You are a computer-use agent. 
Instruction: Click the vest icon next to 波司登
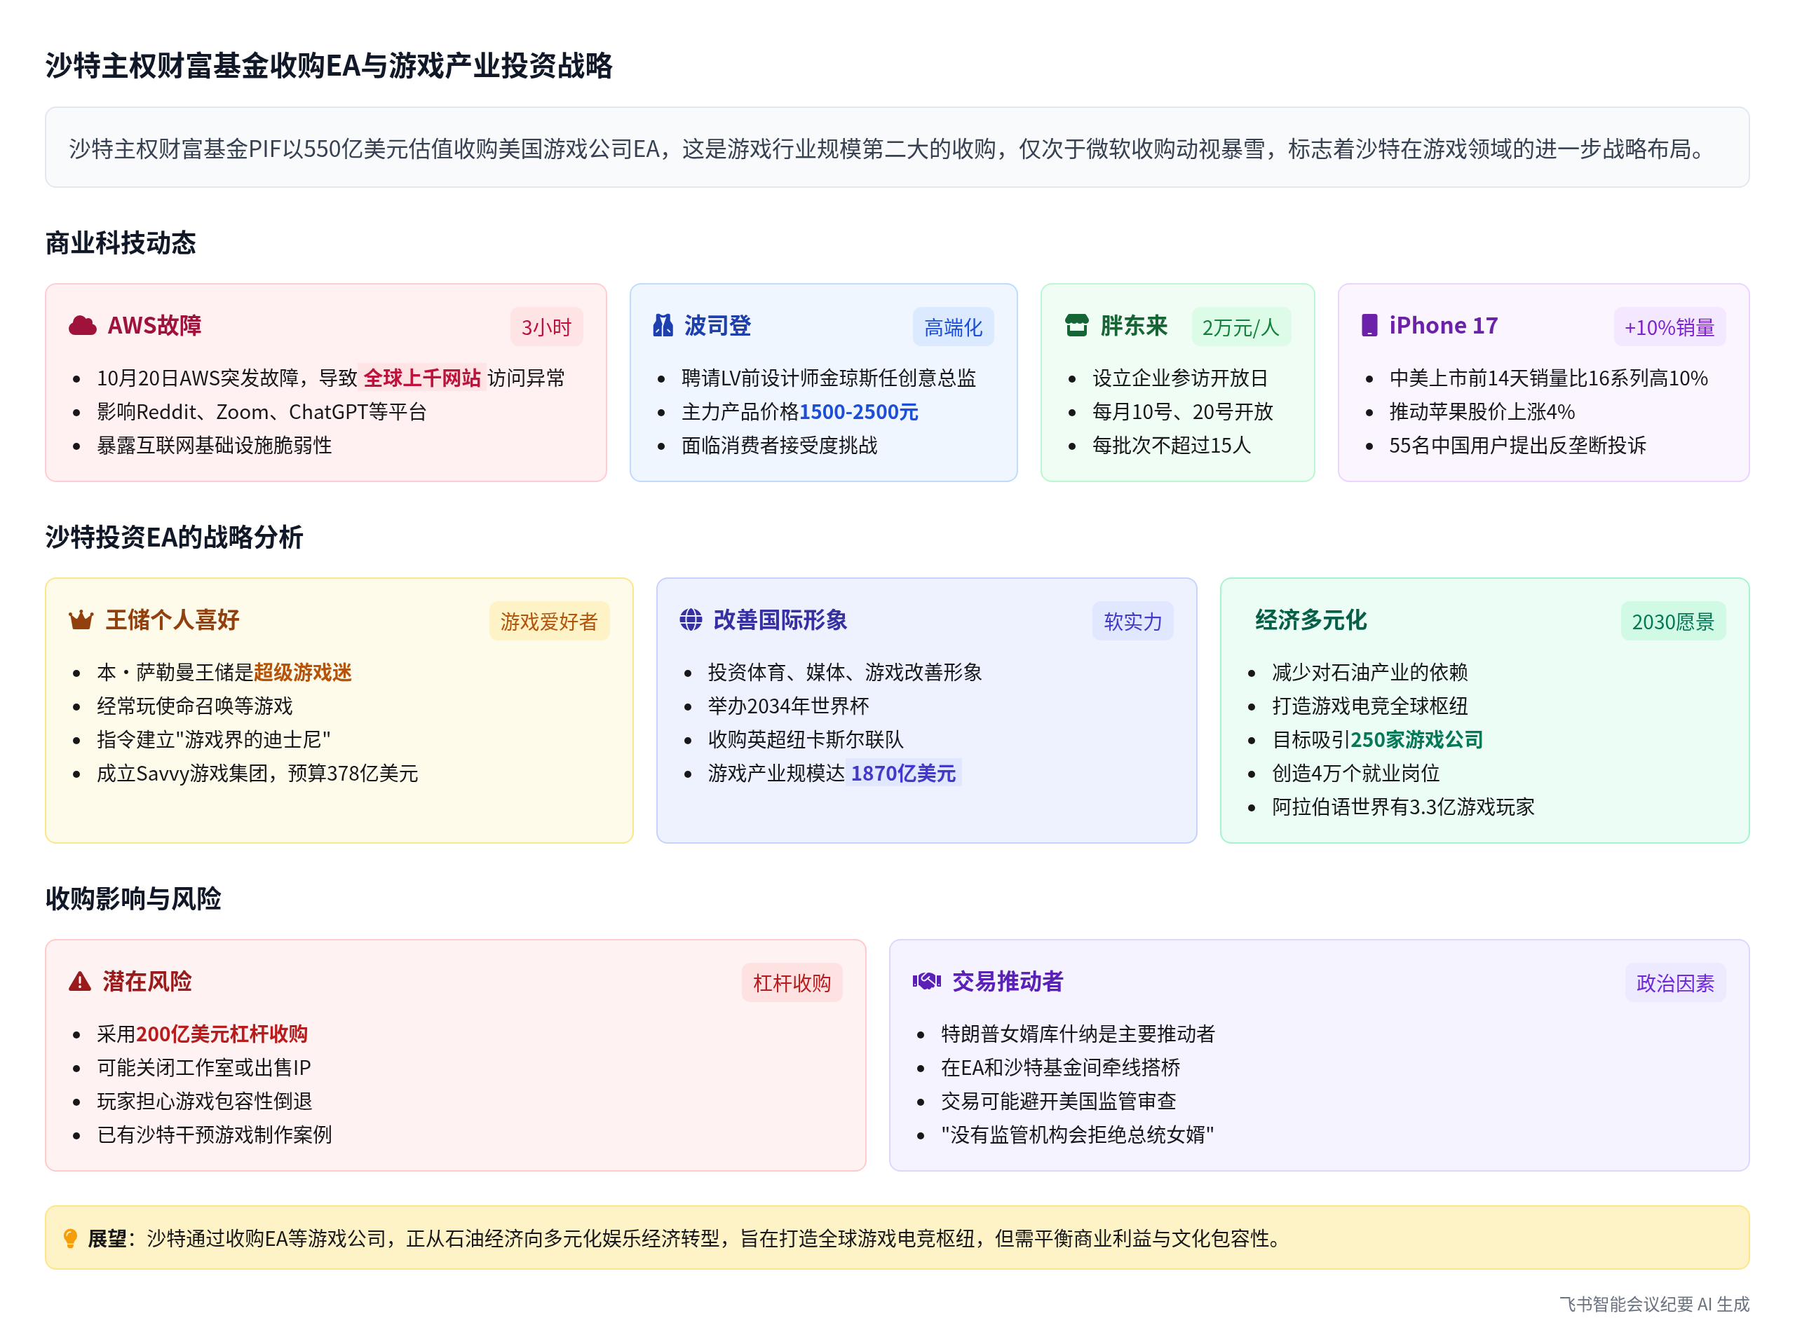point(663,325)
